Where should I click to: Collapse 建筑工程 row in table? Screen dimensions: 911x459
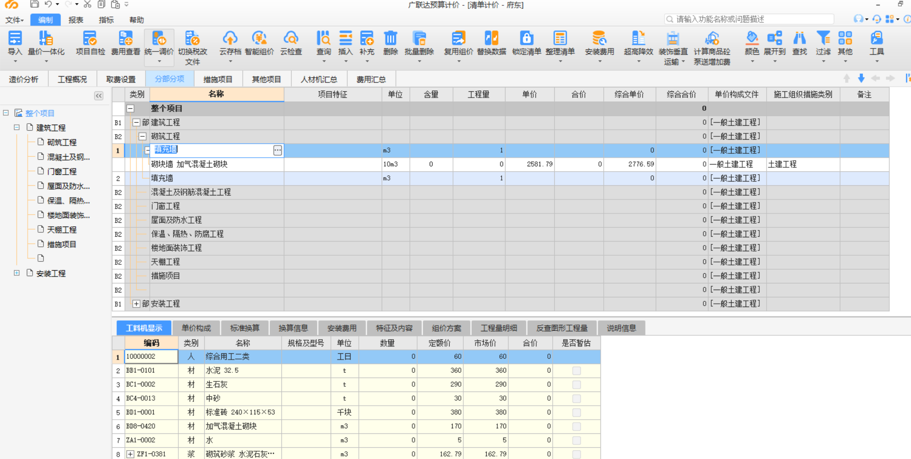137,123
